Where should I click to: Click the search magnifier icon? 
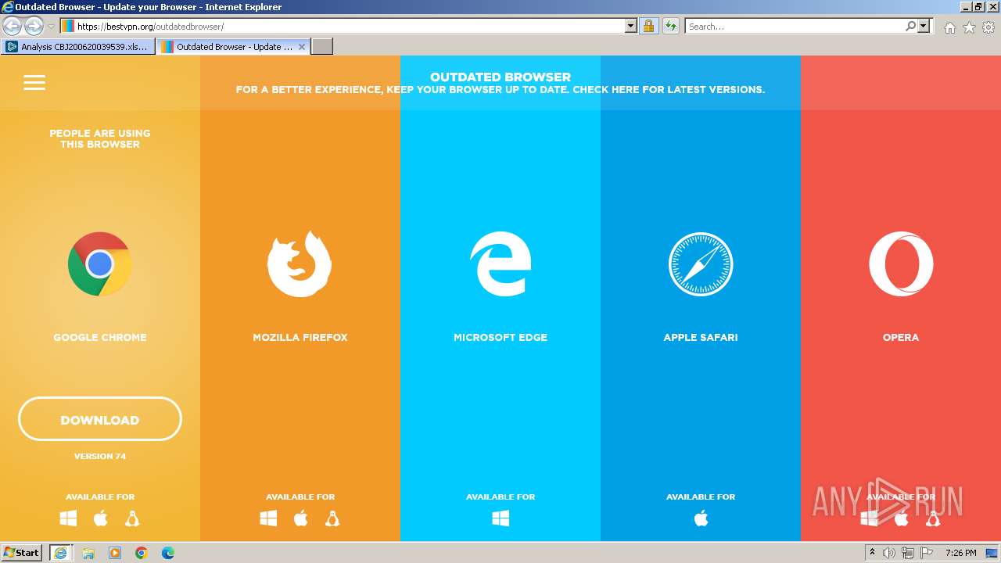(x=910, y=26)
